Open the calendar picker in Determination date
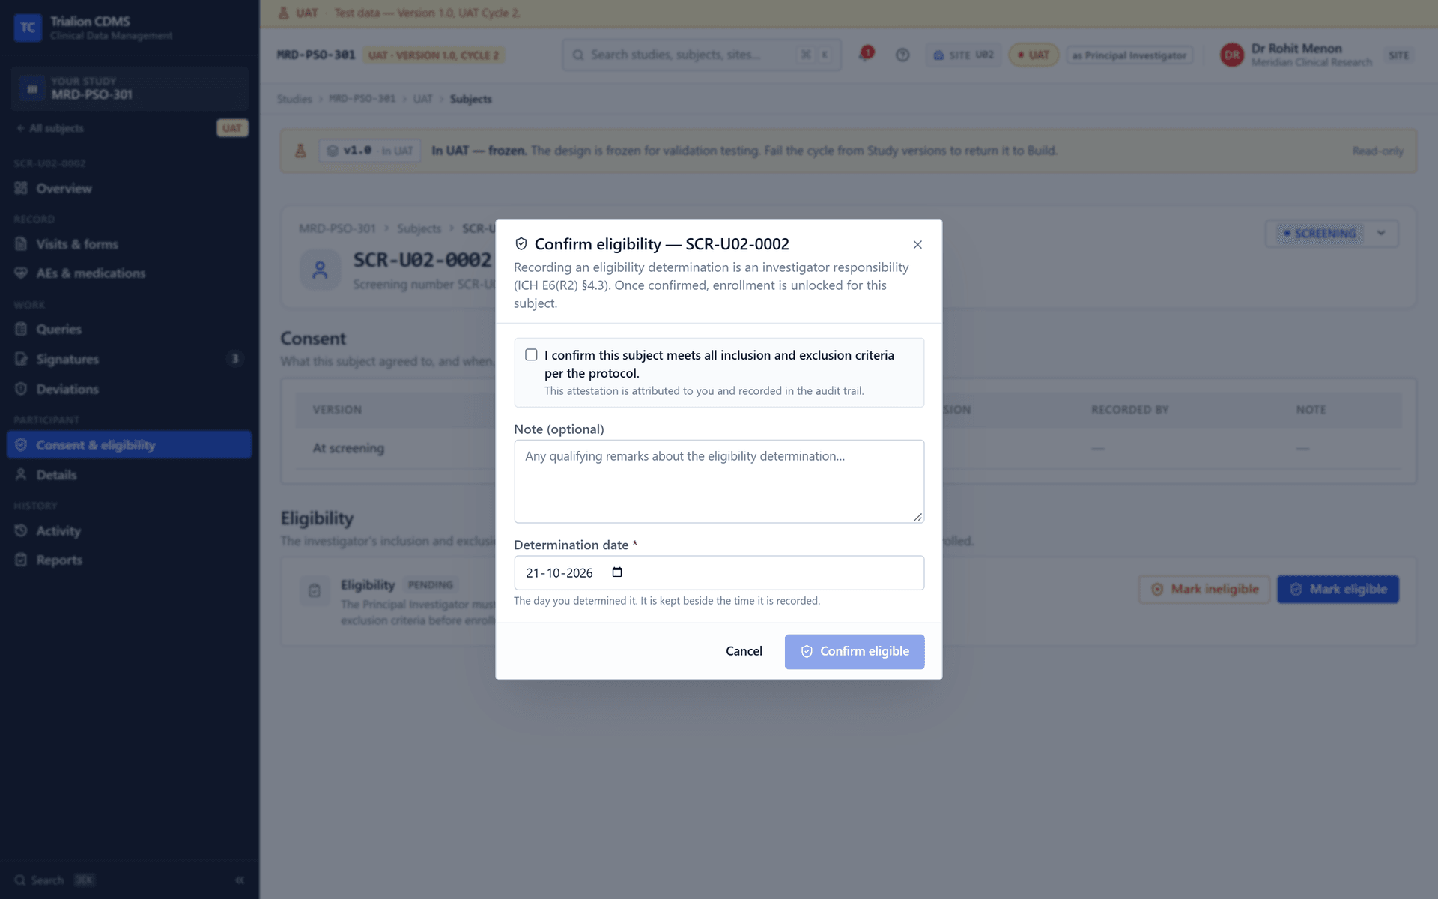 tap(617, 572)
